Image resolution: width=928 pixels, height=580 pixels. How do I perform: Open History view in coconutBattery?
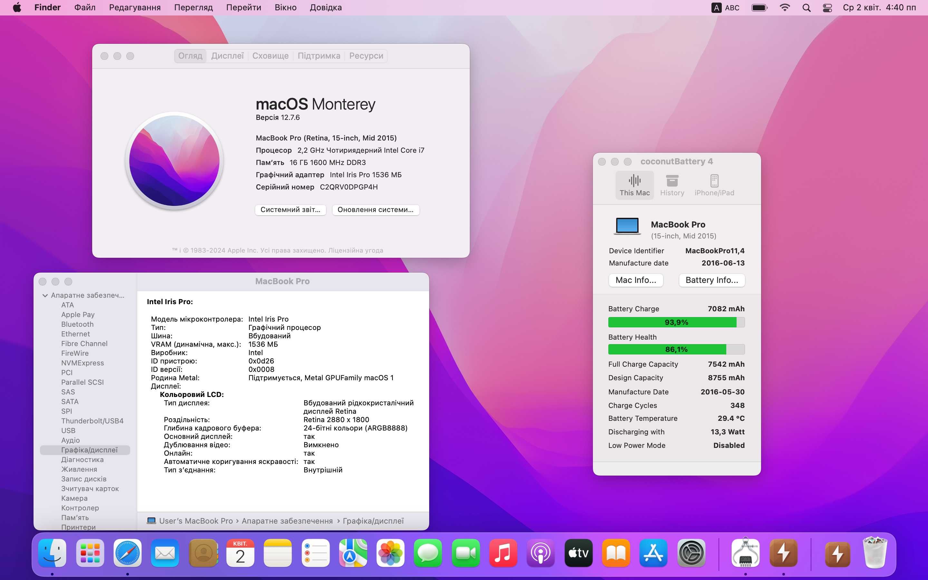[x=672, y=185]
